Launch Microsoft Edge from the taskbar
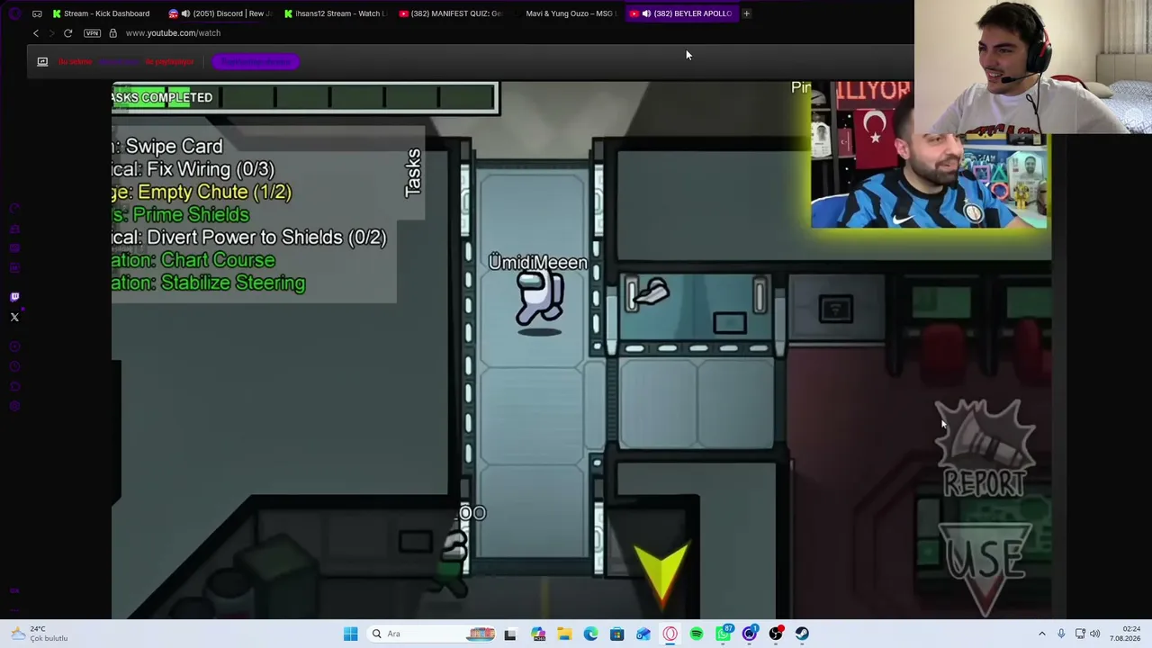Viewport: 1152px width, 648px height. pos(590,634)
